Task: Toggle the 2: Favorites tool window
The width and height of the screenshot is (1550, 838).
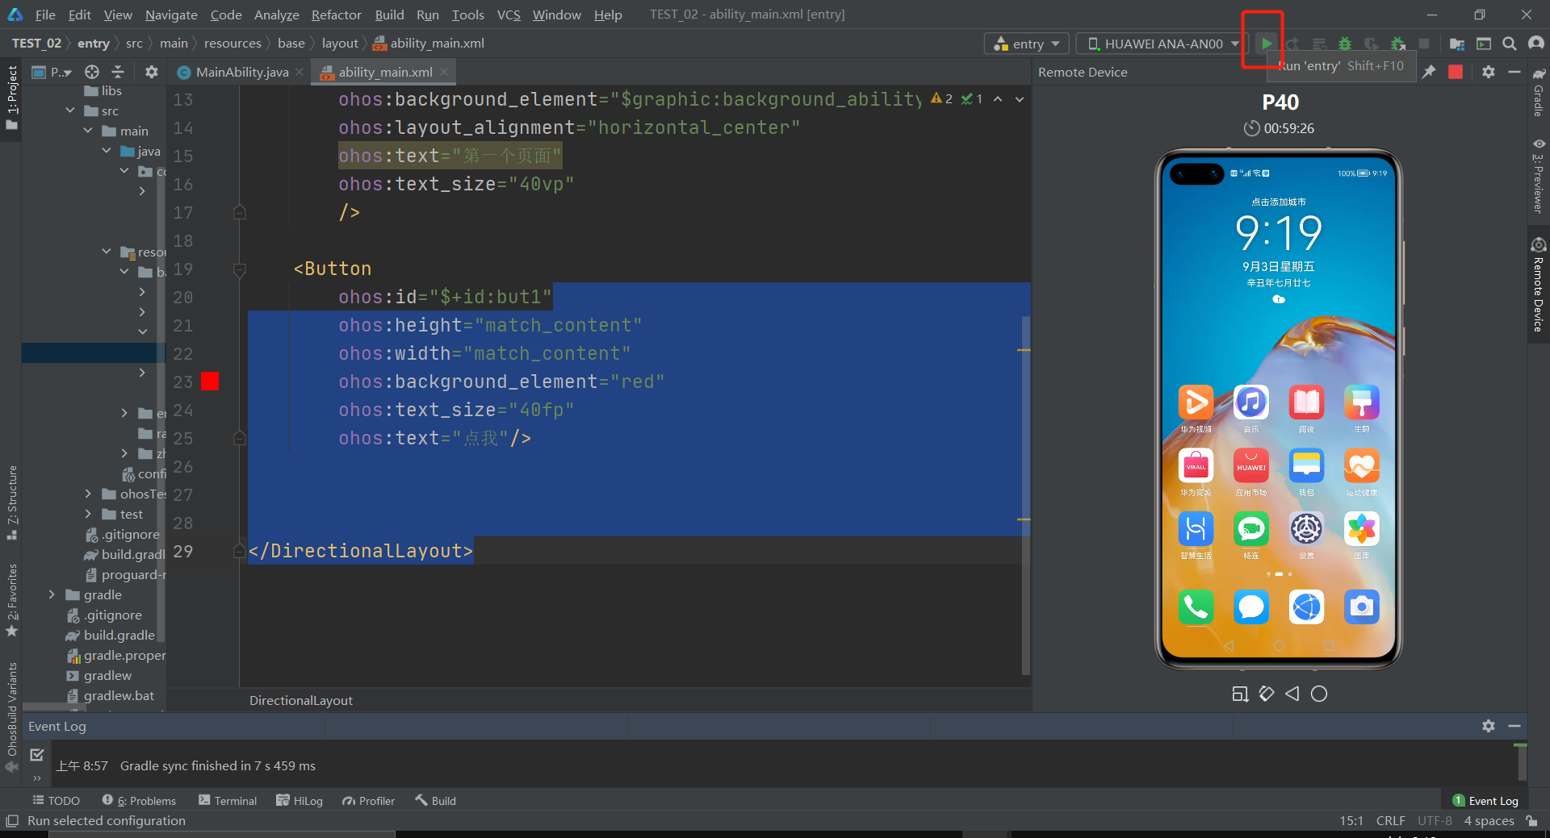Action: pyautogui.click(x=11, y=600)
